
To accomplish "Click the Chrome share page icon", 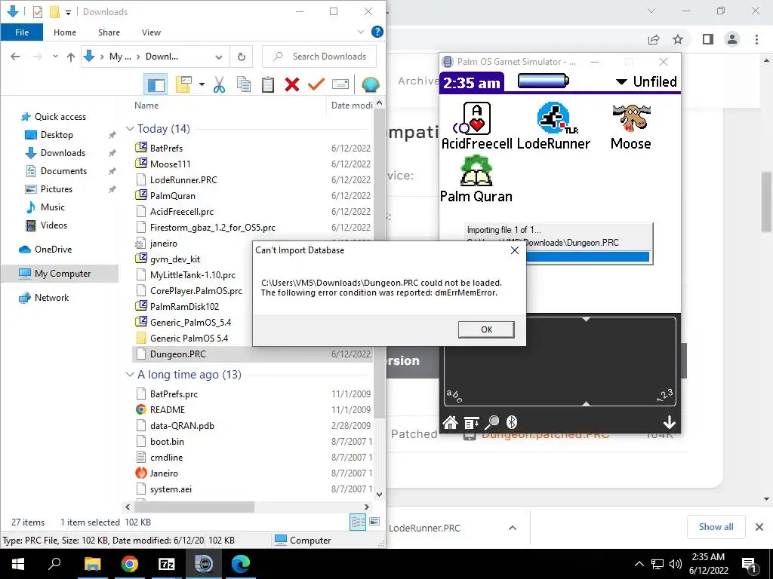I will coord(654,39).
